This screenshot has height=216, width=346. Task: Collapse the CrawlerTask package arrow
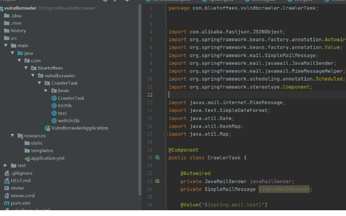tap(39, 83)
